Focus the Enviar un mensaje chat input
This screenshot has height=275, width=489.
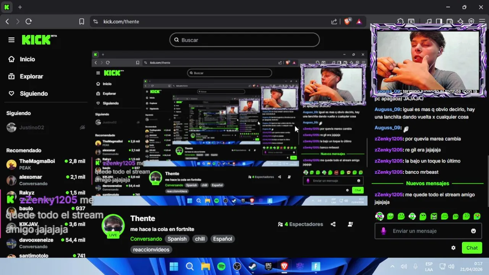click(428, 231)
